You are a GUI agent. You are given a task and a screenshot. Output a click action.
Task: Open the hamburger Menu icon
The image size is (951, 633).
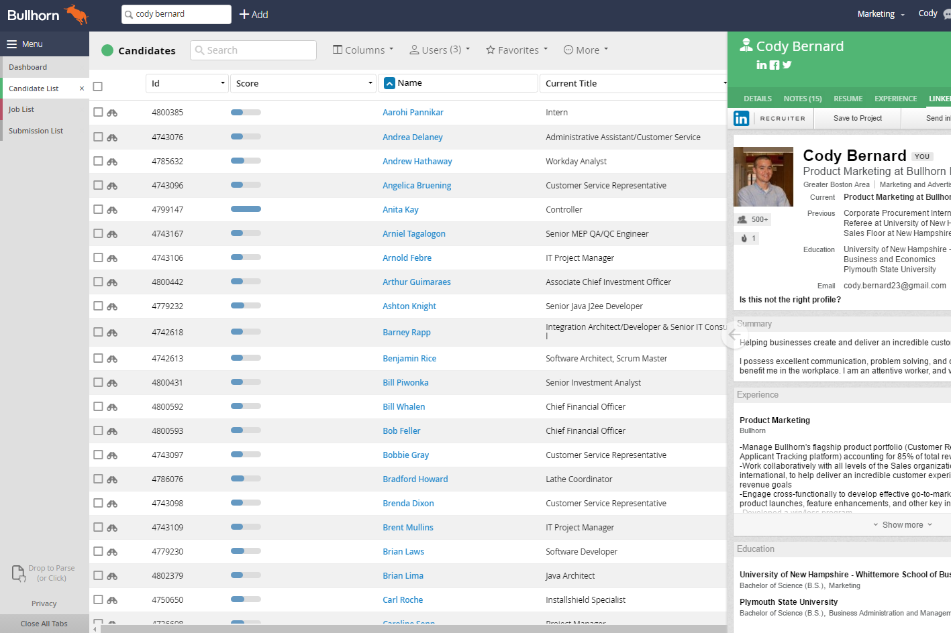coord(12,44)
